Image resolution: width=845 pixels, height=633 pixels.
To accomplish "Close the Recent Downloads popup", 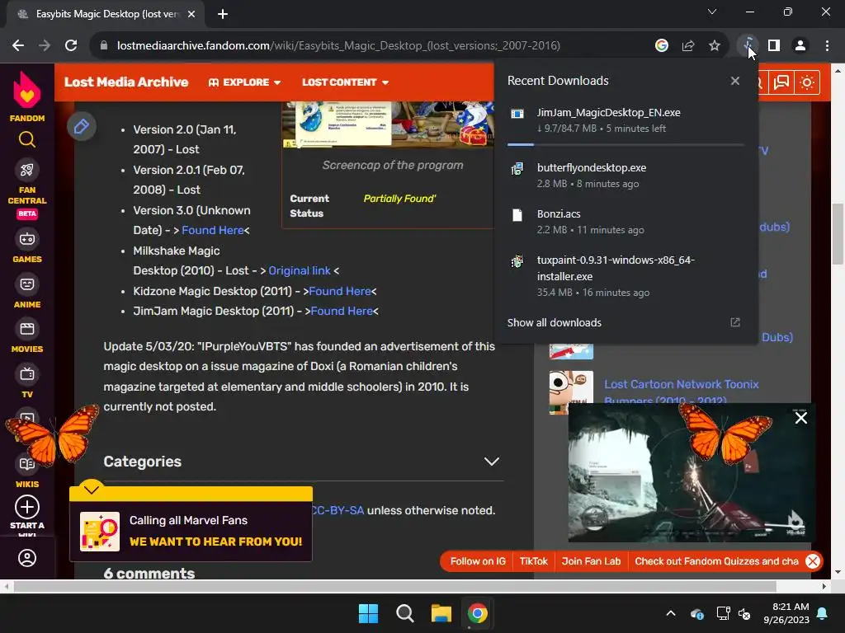I will [x=735, y=81].
